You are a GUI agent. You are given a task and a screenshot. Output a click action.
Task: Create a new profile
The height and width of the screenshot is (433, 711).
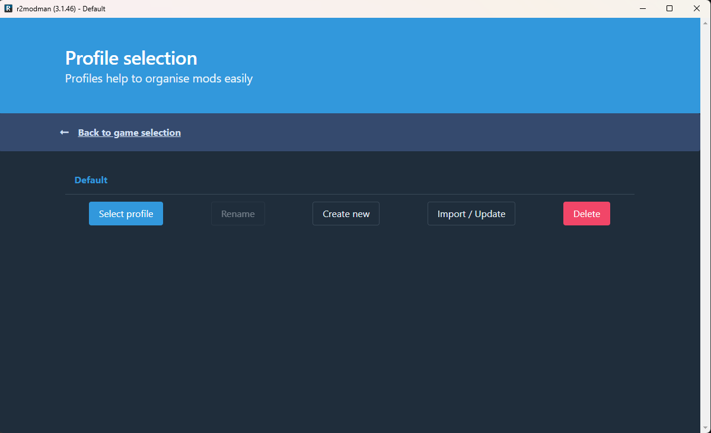pyautogui.click(x=346, y=213)
